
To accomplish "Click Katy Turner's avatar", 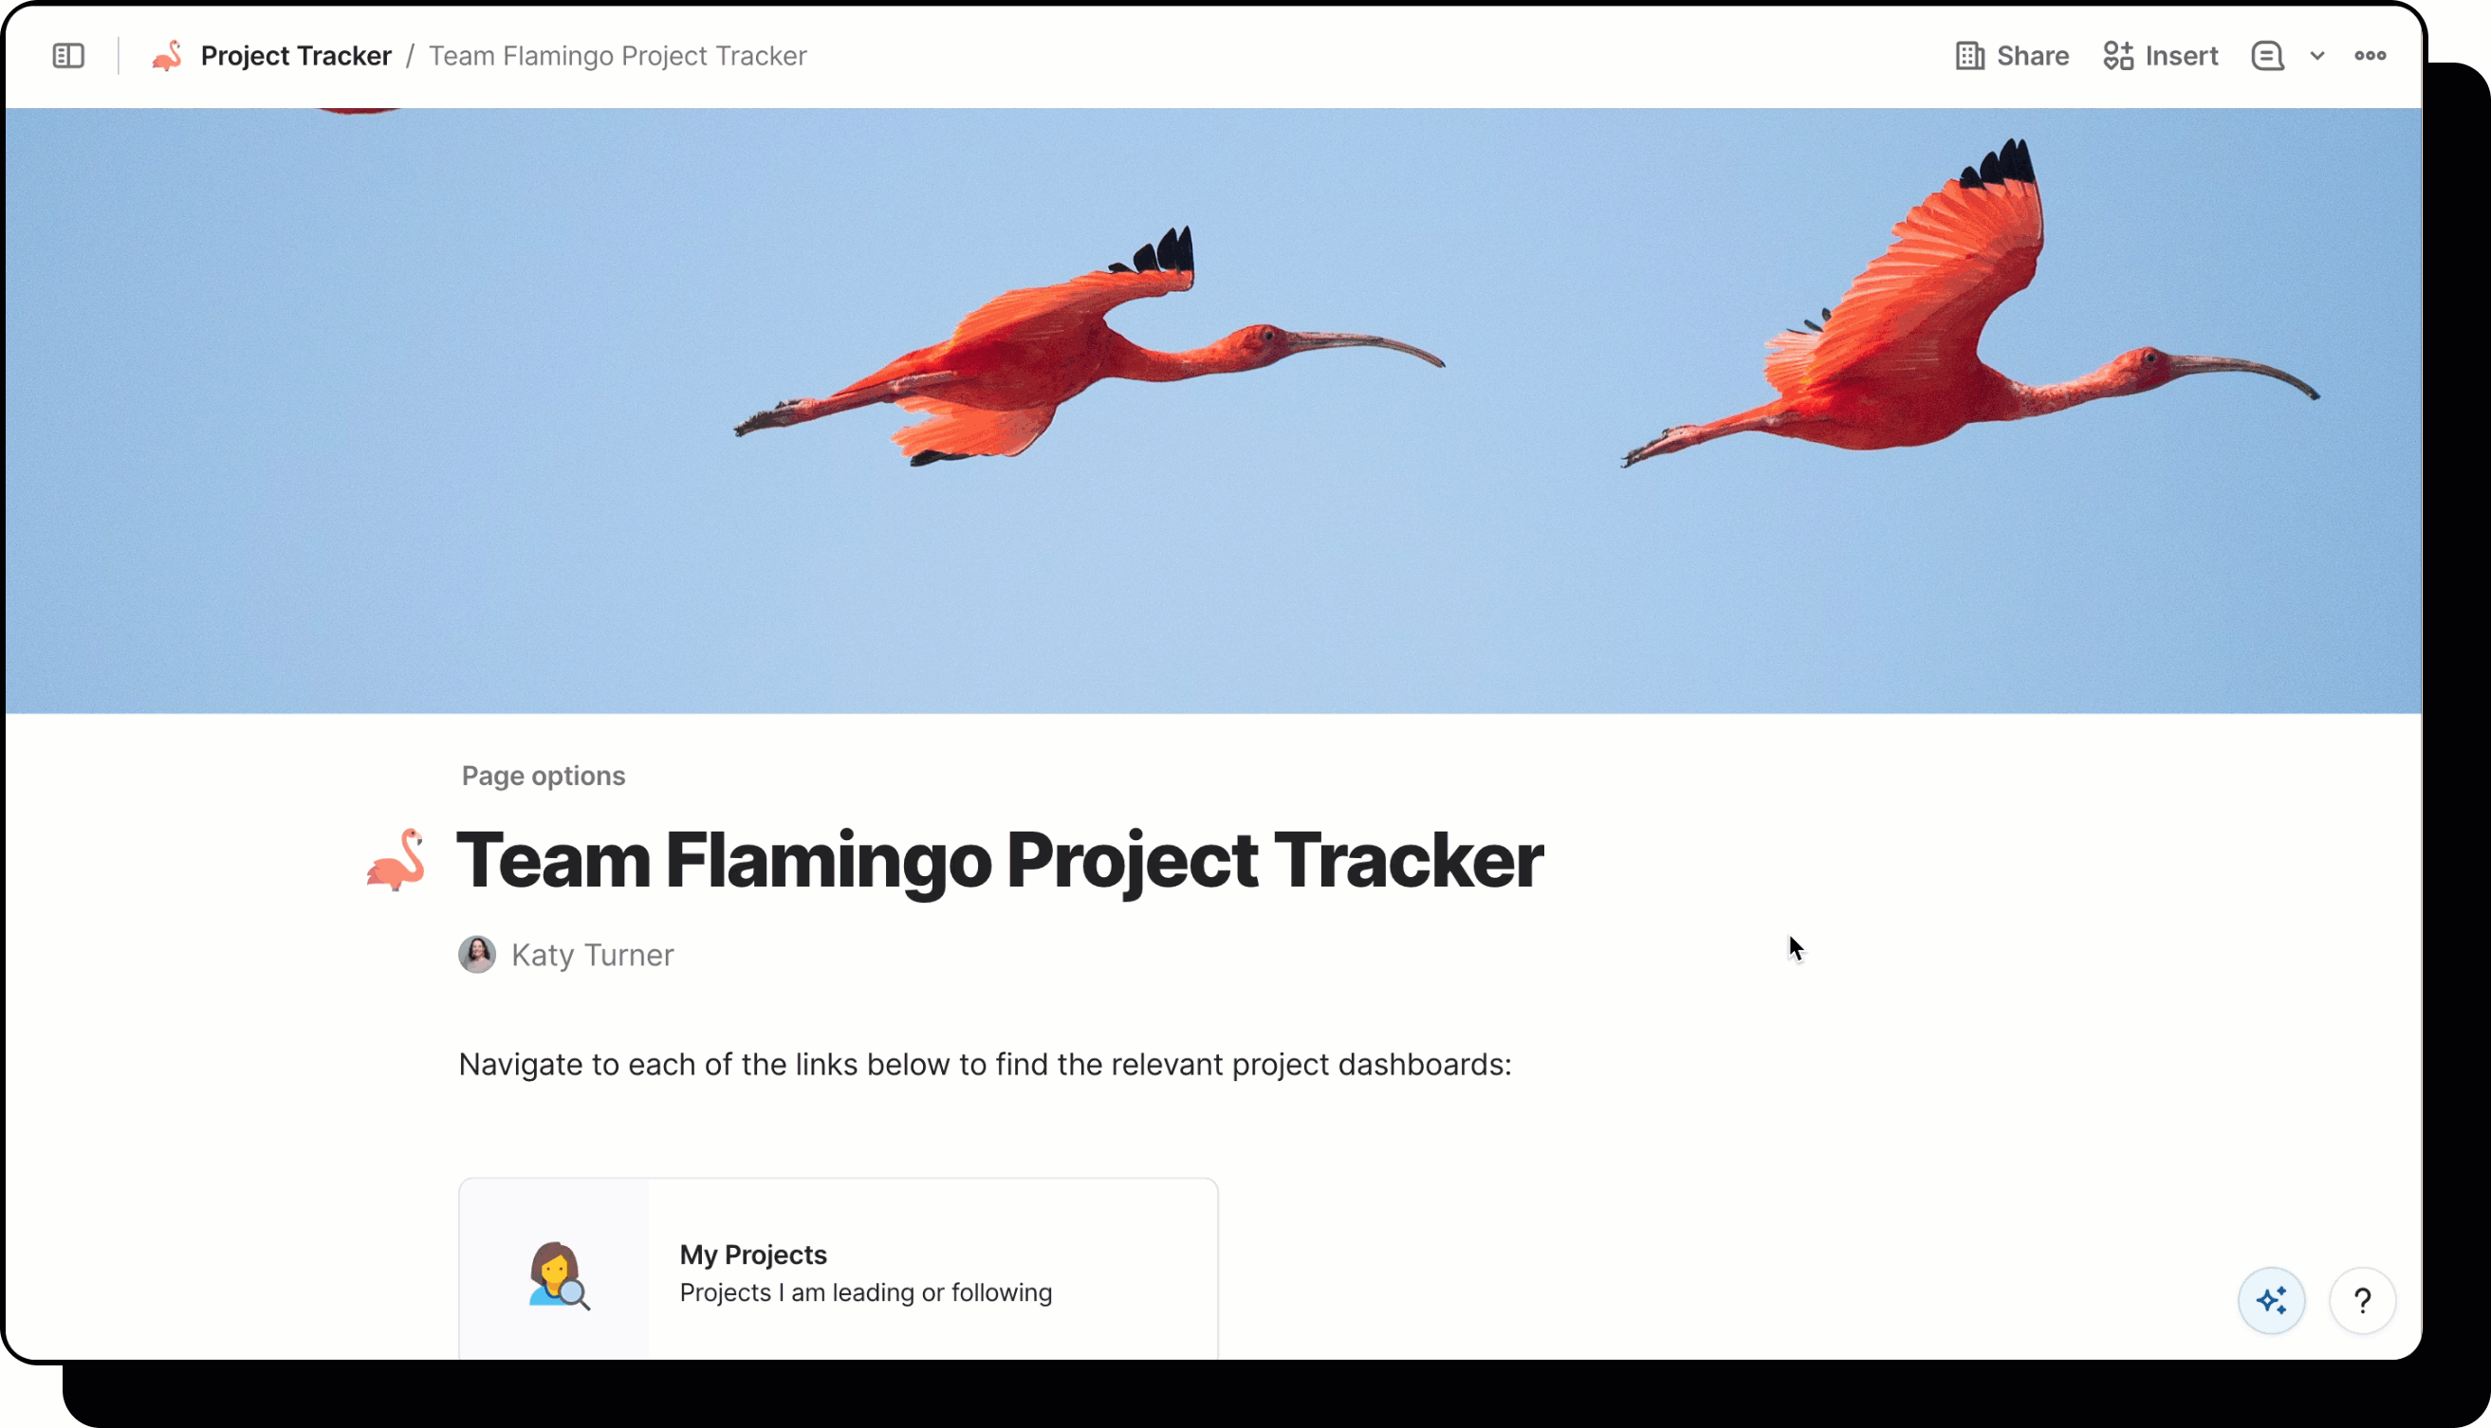I will click(477, 954).
